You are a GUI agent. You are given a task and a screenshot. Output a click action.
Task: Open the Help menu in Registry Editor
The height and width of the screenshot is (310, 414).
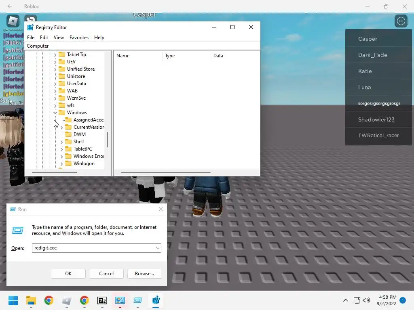coord(99,38)
